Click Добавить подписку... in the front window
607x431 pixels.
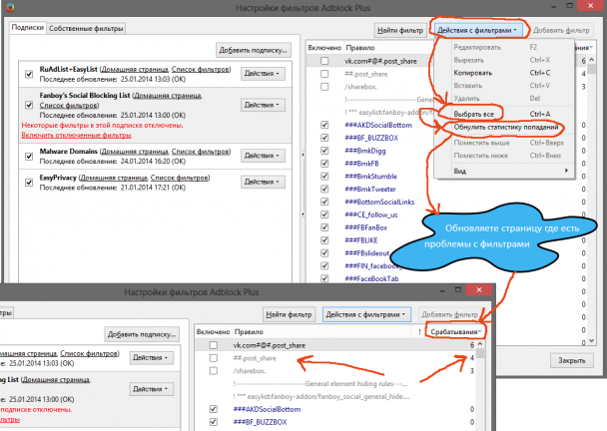pos(142,334)
